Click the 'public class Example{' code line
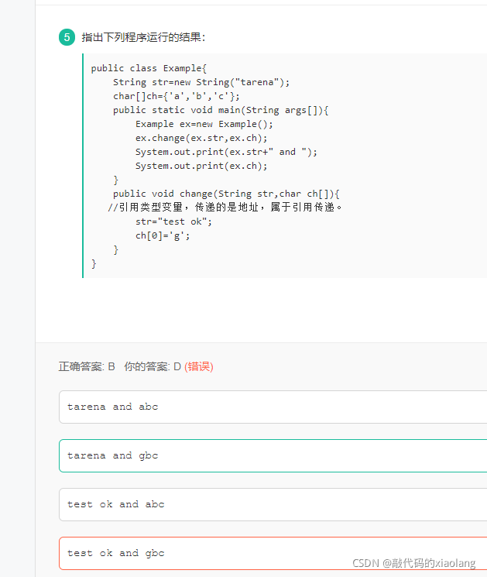The height and width of the screenshot is (577, 487). [149, 68]
